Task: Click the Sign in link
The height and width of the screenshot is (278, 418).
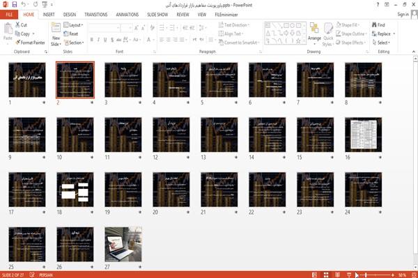Action: click(403, 15)
